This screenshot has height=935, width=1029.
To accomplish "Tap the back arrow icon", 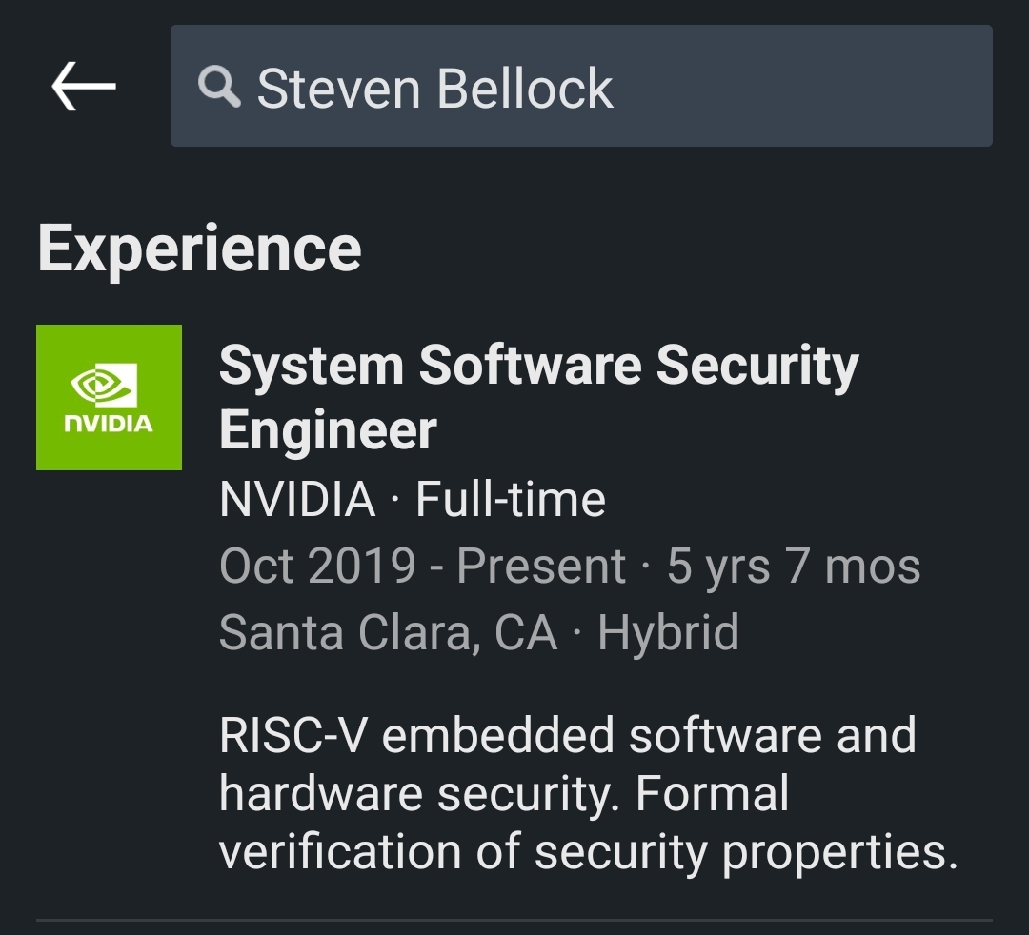I will (84, 87).
